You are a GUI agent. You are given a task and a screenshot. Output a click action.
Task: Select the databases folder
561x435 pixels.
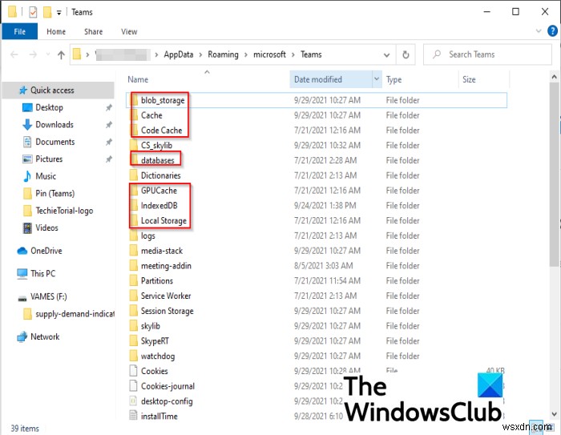pos(157,160)
